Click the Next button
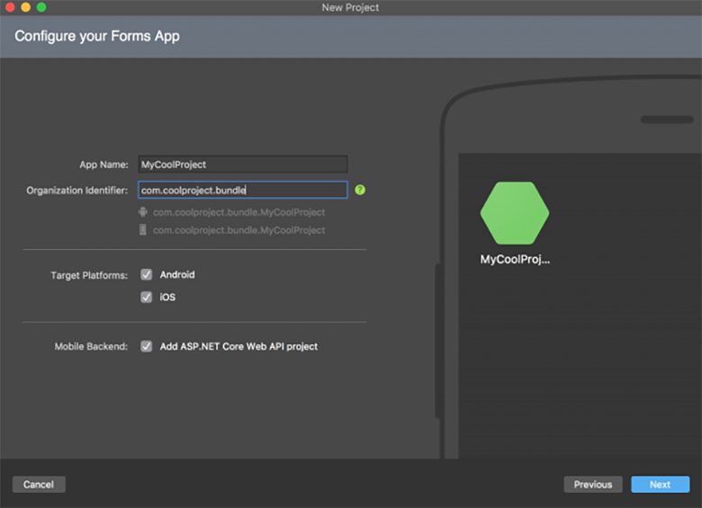Viewport: 702px width, 508px height. (660, 485)
